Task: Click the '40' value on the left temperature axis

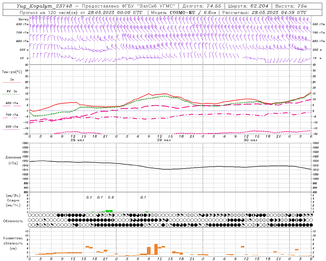Action: (26, 65)
